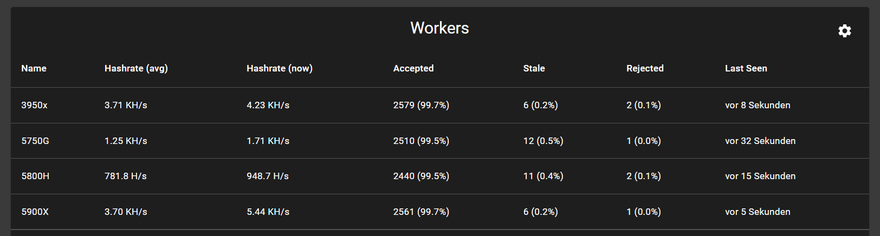Screen dimensions: 880x236
Task: Open the 5800H worker row
Action: click(x=35, y=176)
